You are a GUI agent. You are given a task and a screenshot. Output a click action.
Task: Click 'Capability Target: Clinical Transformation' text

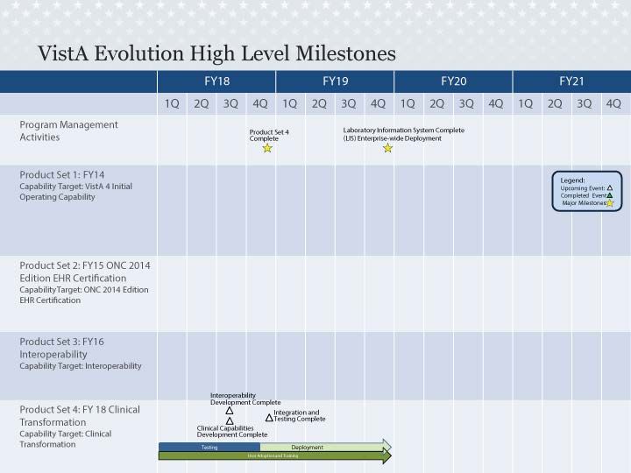[x=66, y=439]
